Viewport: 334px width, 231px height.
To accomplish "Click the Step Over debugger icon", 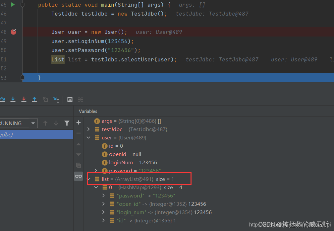I will [x=2, y=99].
